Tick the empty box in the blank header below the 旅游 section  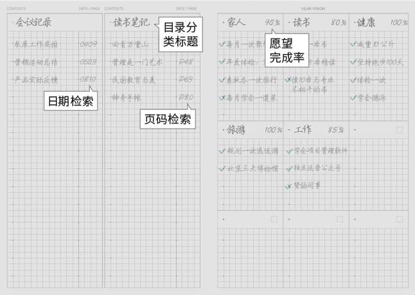click(274, 219)
